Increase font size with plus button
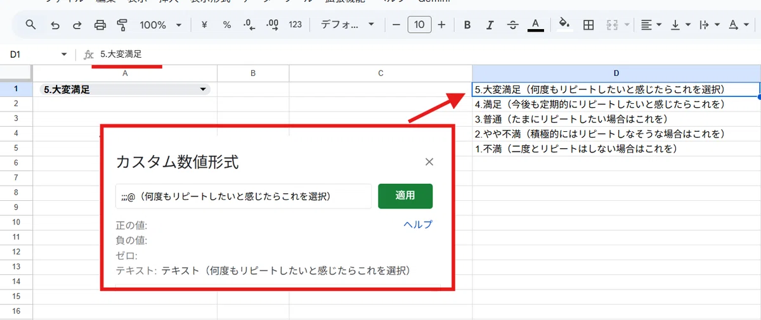Image resolution: width=761 pixels, height=320 pixels. point(442,25)
